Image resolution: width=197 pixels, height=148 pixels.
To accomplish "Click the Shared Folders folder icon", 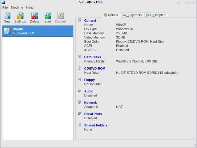I will pyautogui.click(x=79, y=125).
